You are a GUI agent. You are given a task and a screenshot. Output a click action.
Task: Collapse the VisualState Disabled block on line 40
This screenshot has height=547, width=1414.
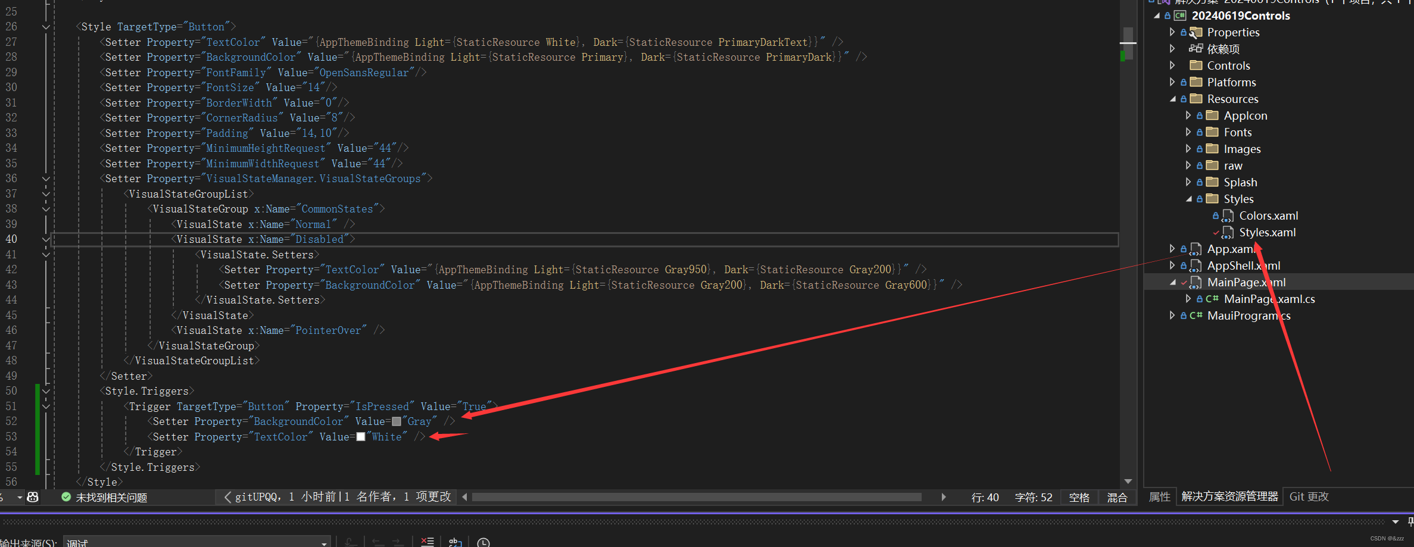(46, 239)
